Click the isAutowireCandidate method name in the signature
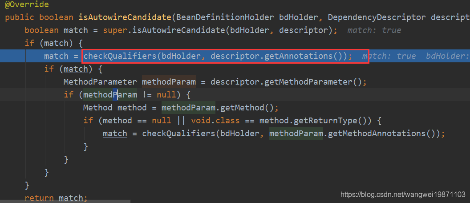The height and width of the screenshot is (203, 470). click(126, 17)
